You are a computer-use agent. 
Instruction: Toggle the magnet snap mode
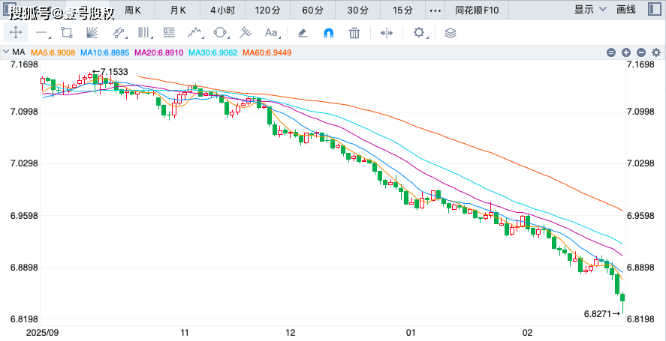click(328, 32)
